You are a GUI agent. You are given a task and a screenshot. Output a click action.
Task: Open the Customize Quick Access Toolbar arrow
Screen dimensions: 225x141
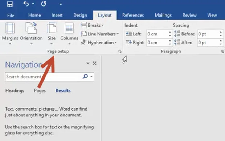(x=61, y=4)
